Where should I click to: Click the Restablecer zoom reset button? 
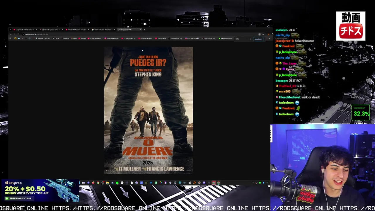coord(258,39)
